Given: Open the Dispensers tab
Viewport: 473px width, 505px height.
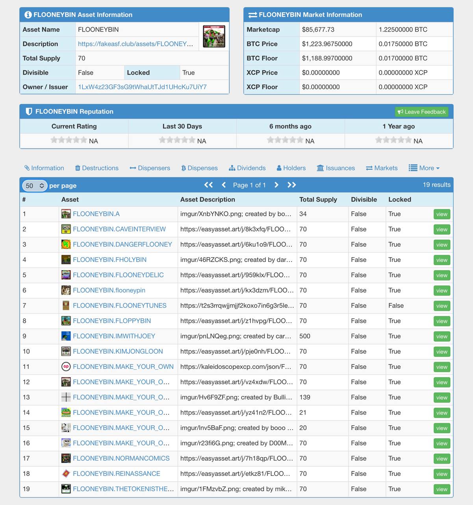Looking at the screenshot, I should [x=150, y=168].
